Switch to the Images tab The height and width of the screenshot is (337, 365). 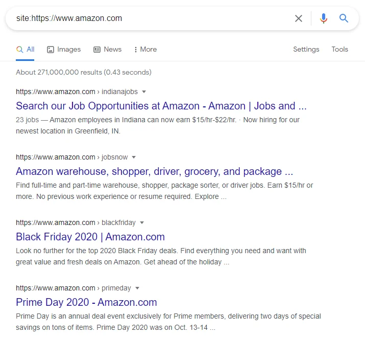click(x=64, y=50)
